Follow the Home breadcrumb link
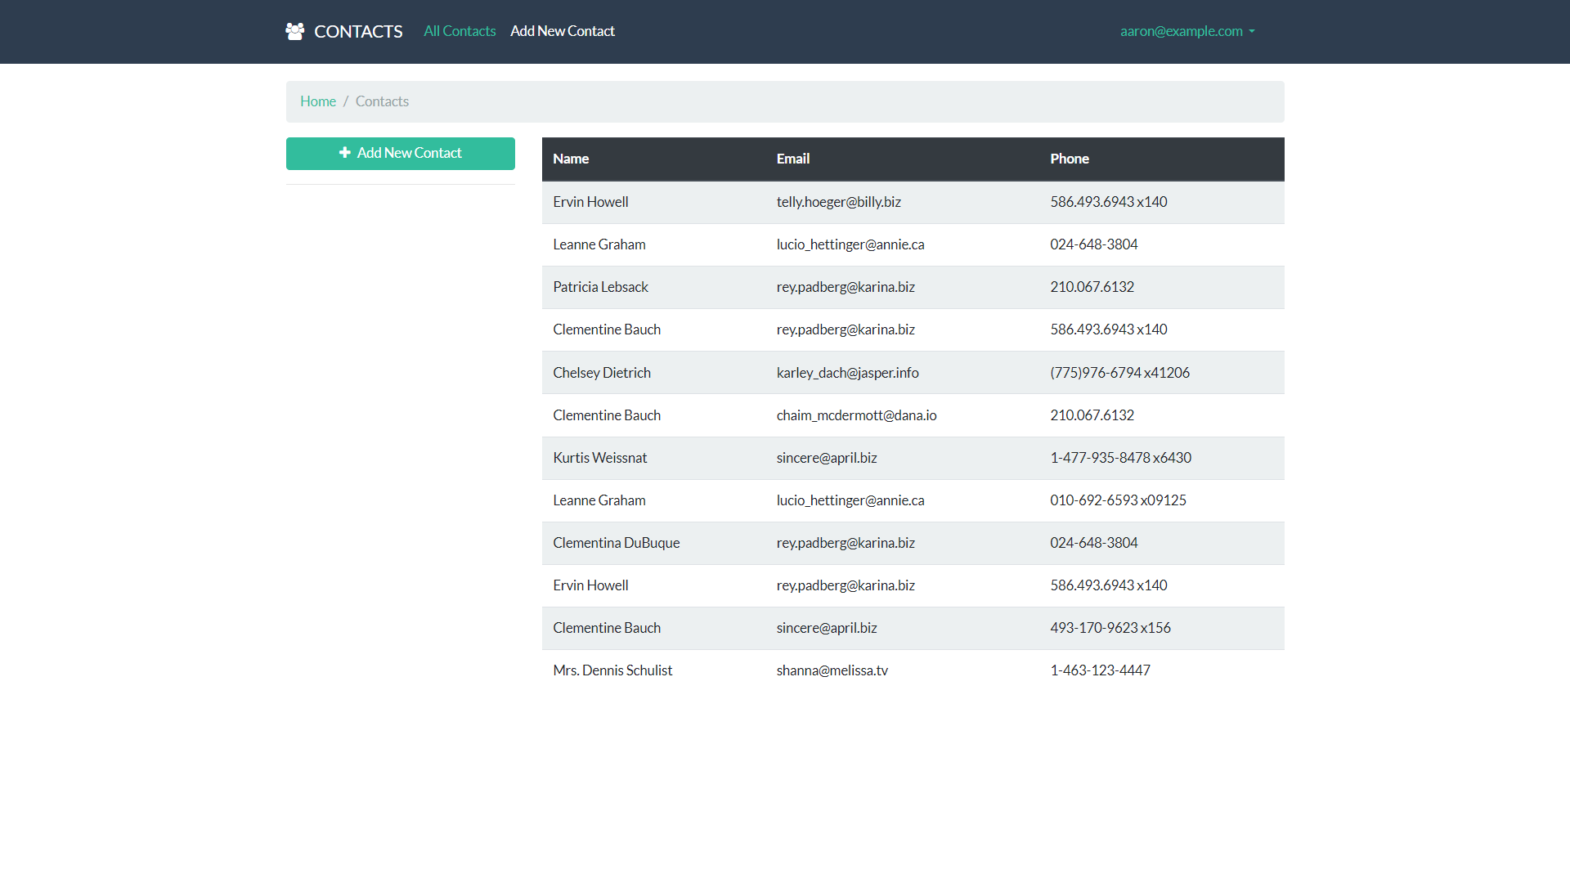The height and width of the screenshot is (883, 1570). (x=318, y=101)
